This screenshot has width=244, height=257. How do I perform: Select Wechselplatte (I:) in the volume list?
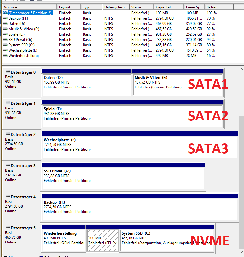(x=23, y=50)
